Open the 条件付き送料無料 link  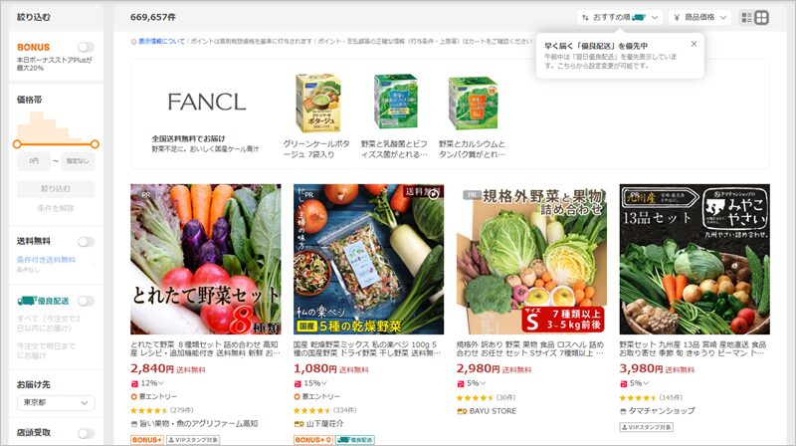pos(46,260)
